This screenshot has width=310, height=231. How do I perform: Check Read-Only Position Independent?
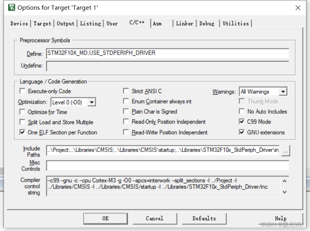pyautogui.click(x=126, y=122)
